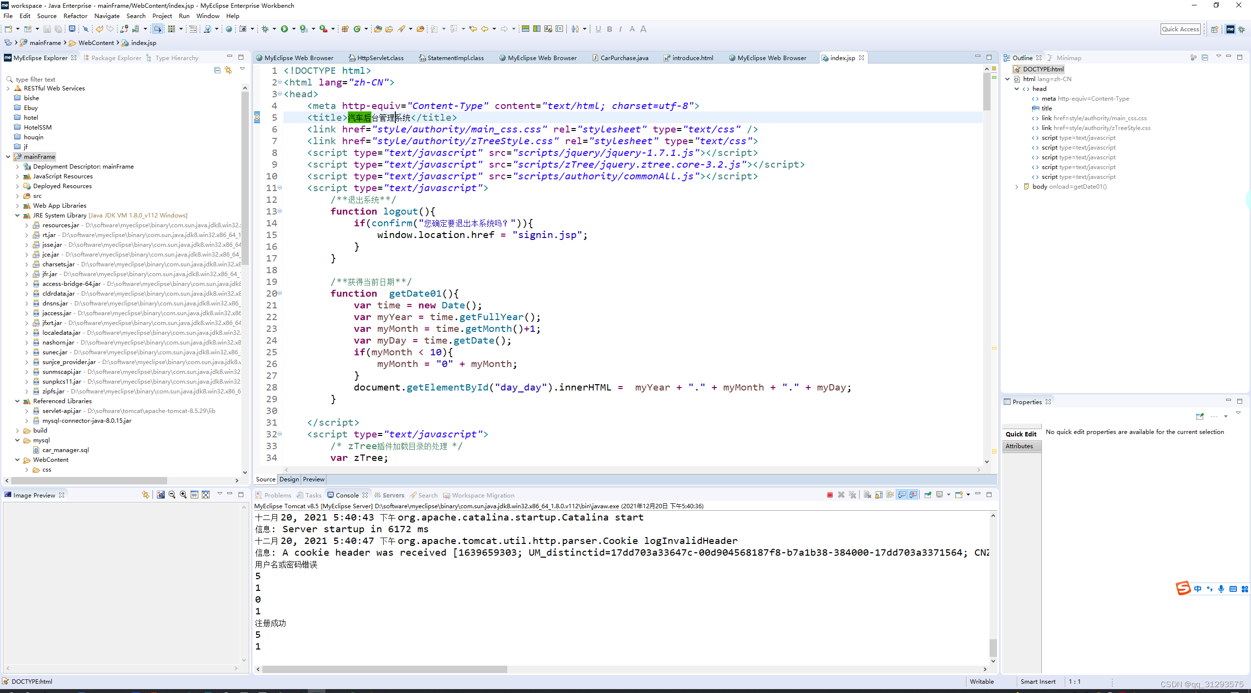Screen dimensions: 1251x693
Task: Click the Design view tab button
Action: 289,479
